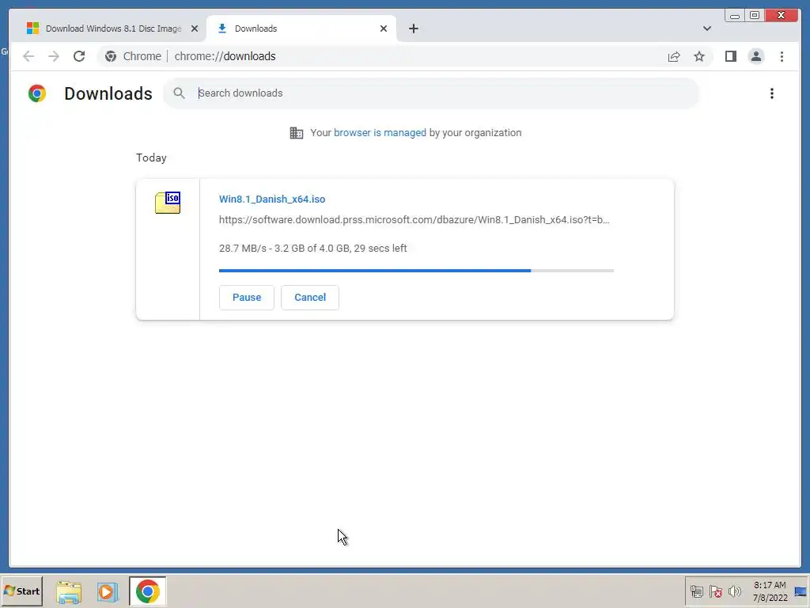The width and height of the screenshot is (810, 608).
Task: Share this page via the share icon
Action: tap(674, 56)
